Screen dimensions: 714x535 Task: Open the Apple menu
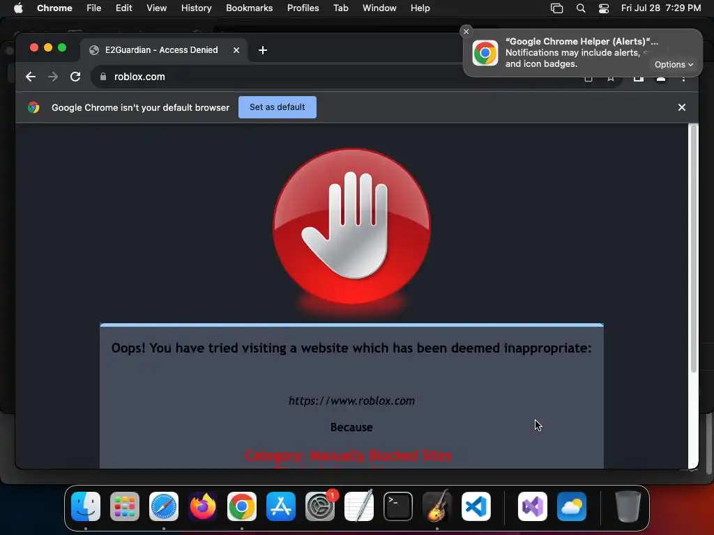(x=18, y=8)
